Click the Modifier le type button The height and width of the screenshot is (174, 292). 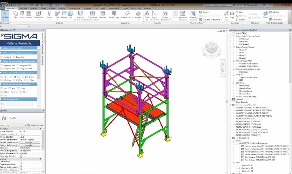pyautogui.click(x=36, y=125)
